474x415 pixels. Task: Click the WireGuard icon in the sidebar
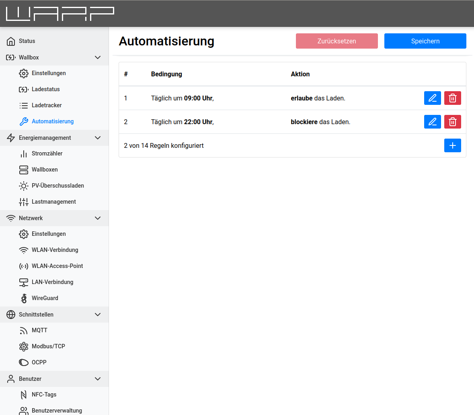(24, 298)
